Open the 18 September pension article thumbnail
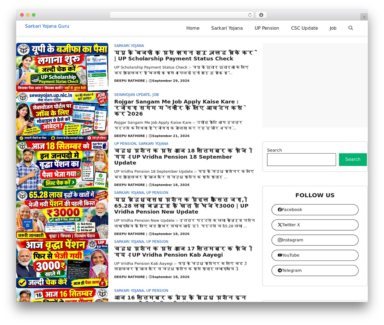384x325 pixels. click(x=62, y=165)
